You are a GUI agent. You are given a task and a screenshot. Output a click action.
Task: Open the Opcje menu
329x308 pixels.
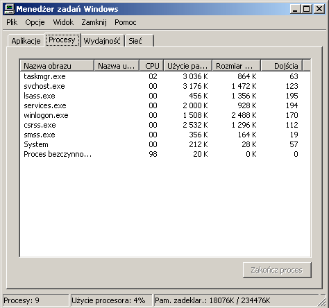(x=35, y=22)
